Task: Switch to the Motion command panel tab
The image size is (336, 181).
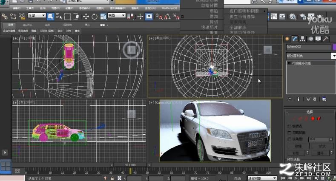Action: pos(310,39)
